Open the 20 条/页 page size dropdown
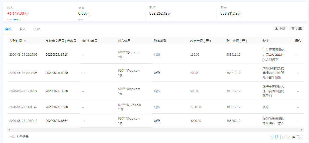Image resolution: width=309 pixels, height=143 pixels. pyautogui.click(x=295, y=137)
